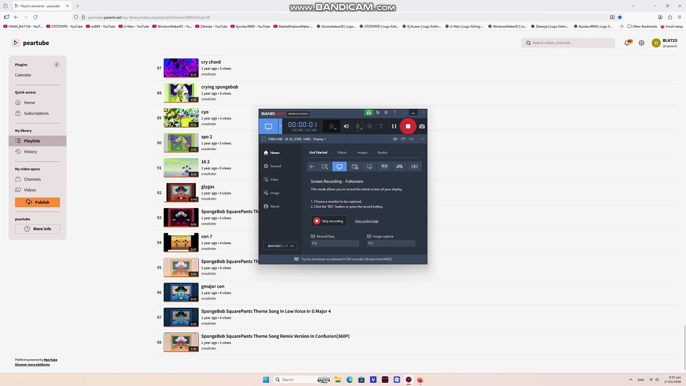This screenshot has height=386, width=686.
Task: Click the hardware-accelerated H.264 encoder tip
Action: 343,259
